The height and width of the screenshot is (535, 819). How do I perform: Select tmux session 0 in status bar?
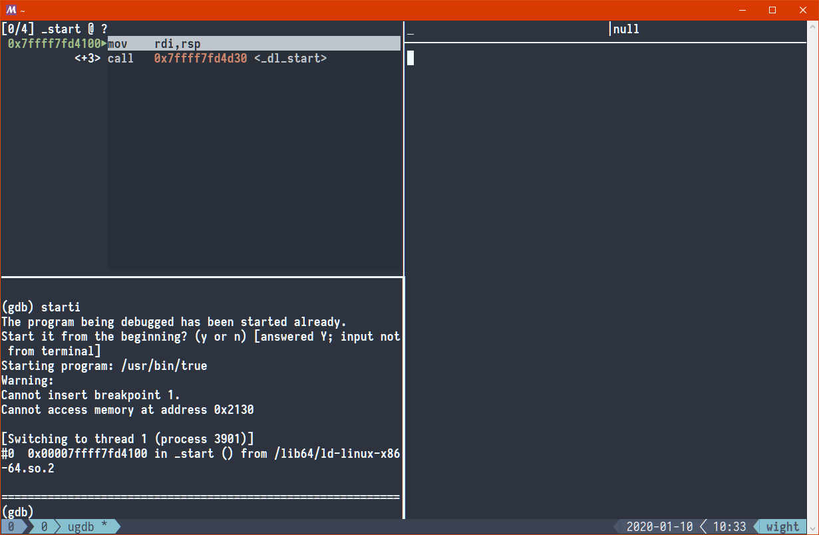pyautogui.click(x=11, y=527)
